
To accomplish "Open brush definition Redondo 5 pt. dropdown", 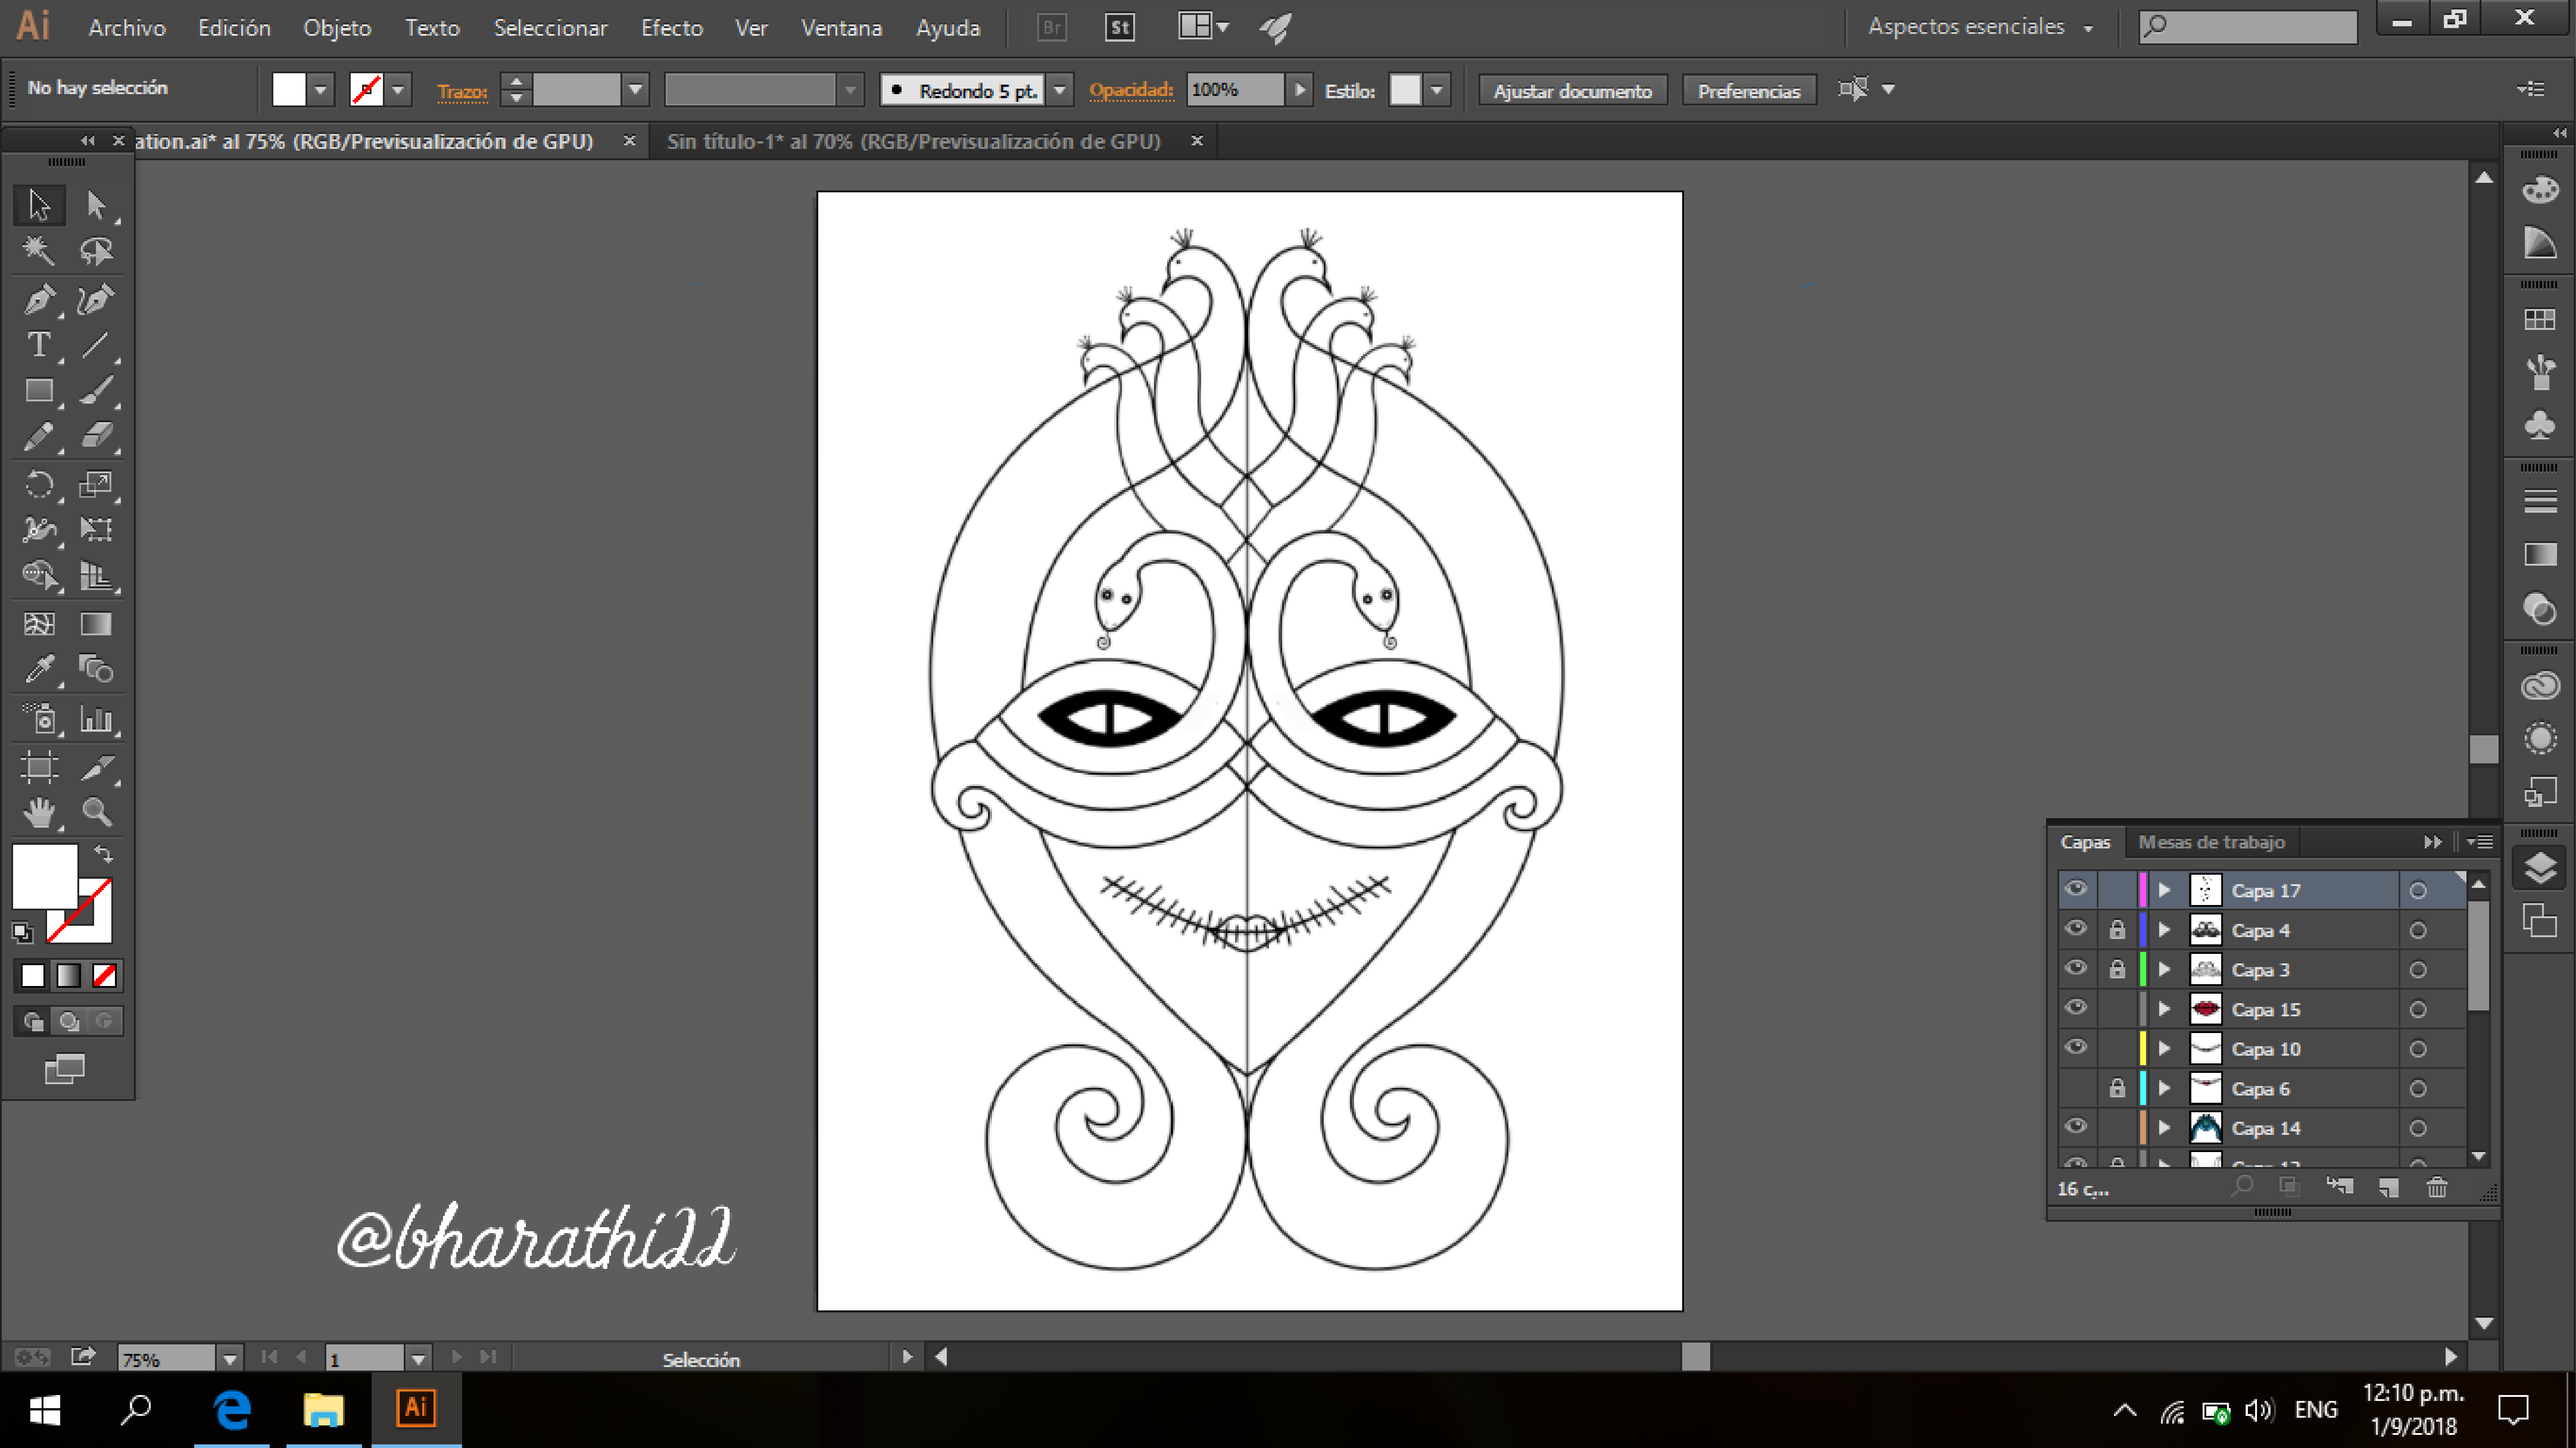I will [1060, 90].
